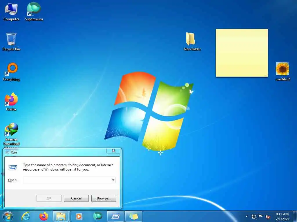Select the Recycle Bin icon
This screenshot has width=297, height=222.
point(11,42)
